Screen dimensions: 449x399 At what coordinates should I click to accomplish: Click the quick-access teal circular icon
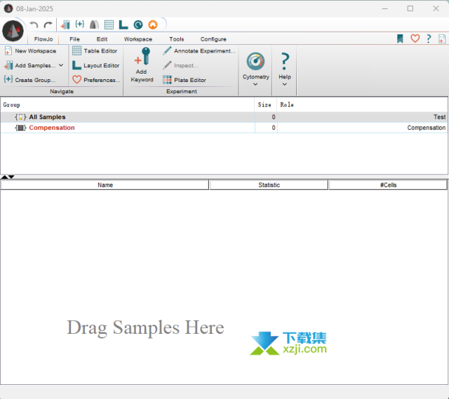pos(138,25)
